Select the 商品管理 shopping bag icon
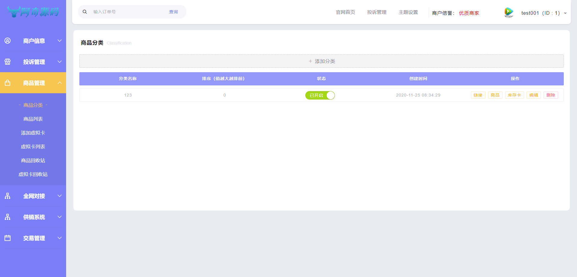The image size is (577, 277). 8,82
